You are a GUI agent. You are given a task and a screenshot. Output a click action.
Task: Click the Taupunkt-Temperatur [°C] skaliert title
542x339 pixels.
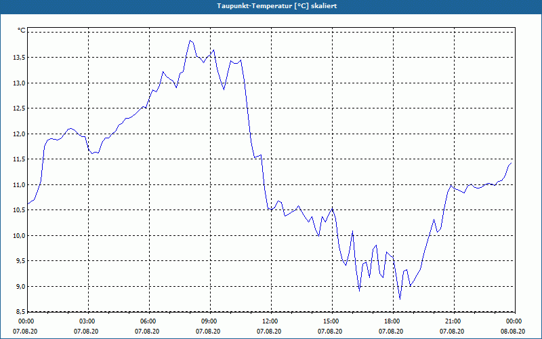(277, 6)
